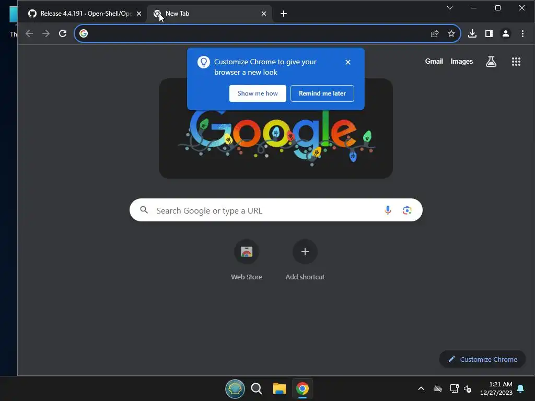The image size is (535, 401).
Task: Open the Open-Shell start menu button
Action: click(235, 388)
